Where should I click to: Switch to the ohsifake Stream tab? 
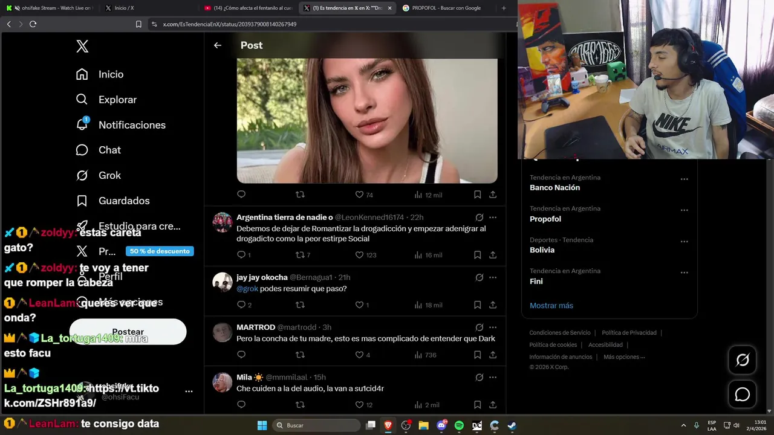(51, 8)
